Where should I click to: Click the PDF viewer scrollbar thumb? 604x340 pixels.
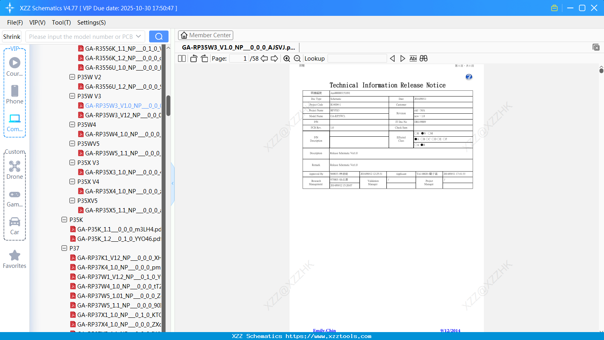601,71
